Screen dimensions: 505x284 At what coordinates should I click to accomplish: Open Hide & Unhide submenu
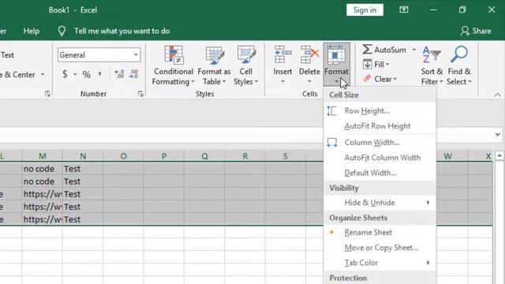coord(380,203)
